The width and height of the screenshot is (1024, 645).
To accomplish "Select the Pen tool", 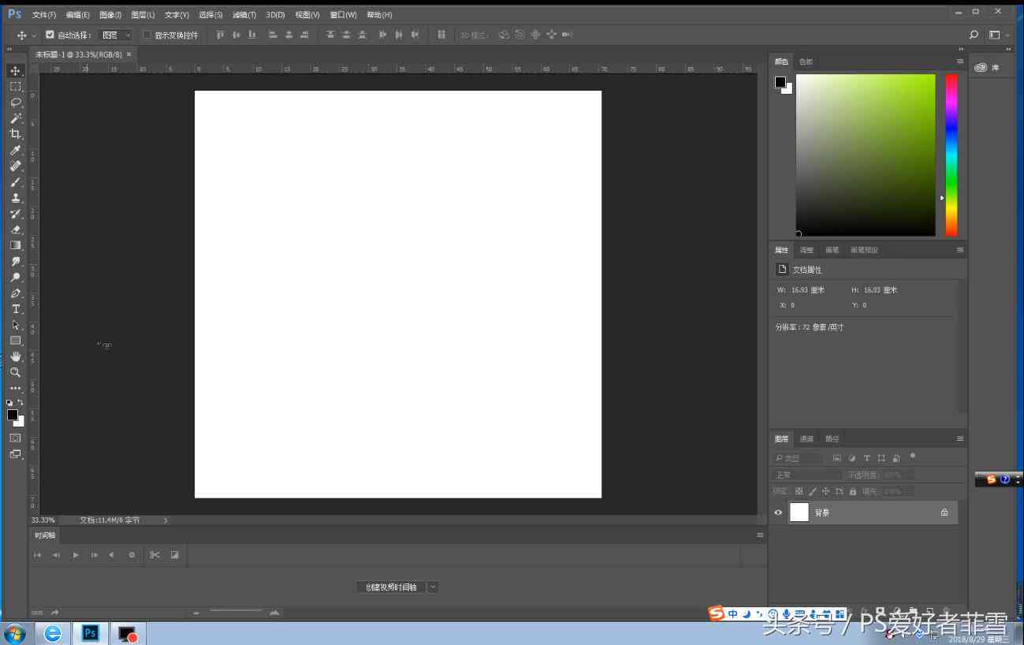I will (x=15, y=293).
